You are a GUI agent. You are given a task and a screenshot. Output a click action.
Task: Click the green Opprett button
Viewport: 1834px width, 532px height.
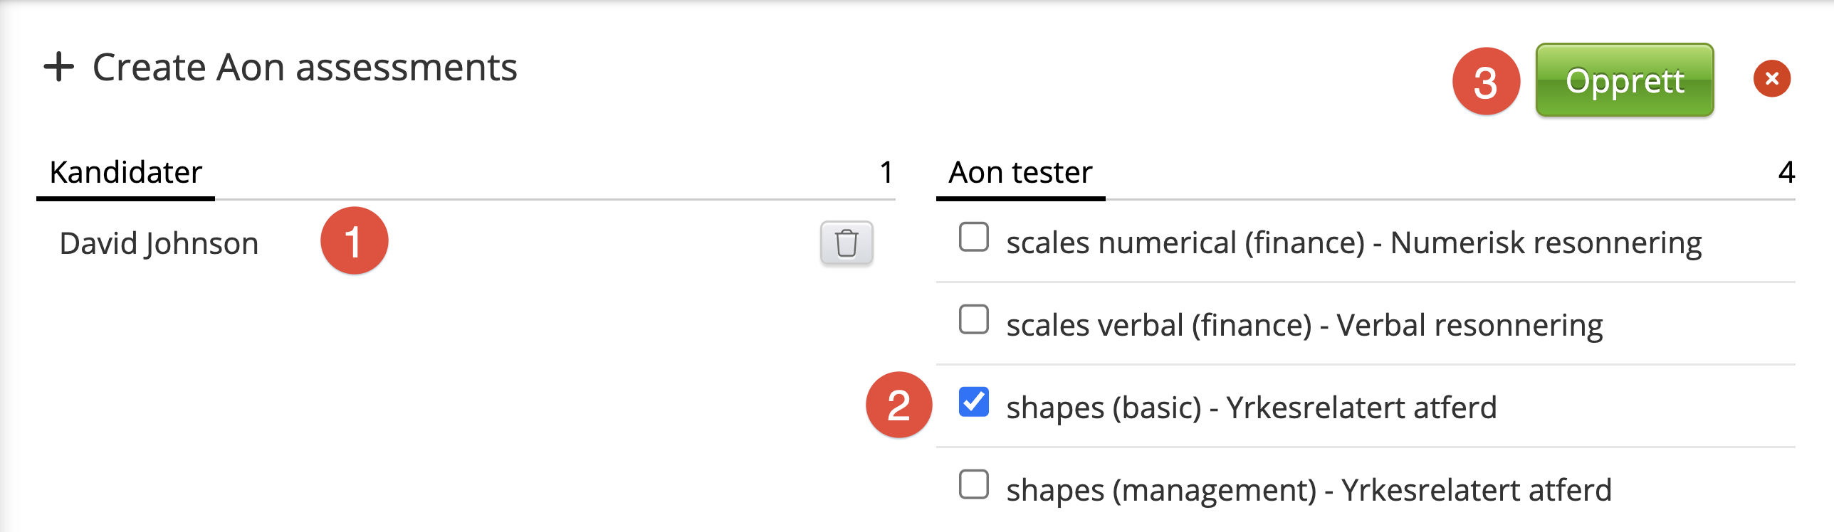coord(1625,80)
